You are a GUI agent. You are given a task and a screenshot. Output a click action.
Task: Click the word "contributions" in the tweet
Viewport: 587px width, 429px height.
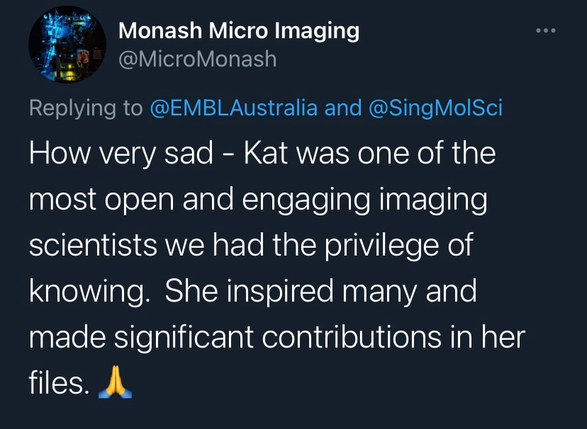(371, 337)
